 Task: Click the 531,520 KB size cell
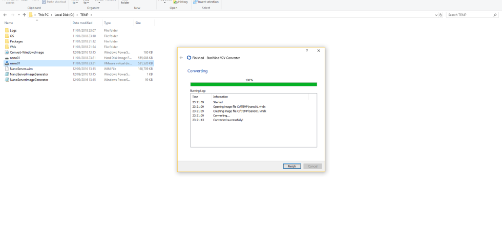(x=145, y=63)
